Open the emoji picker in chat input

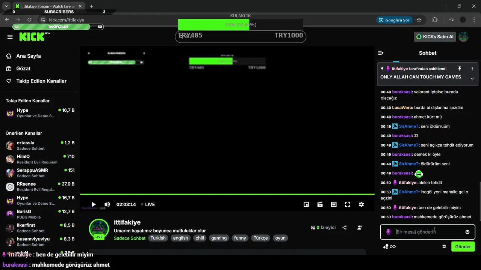[467, 232]
